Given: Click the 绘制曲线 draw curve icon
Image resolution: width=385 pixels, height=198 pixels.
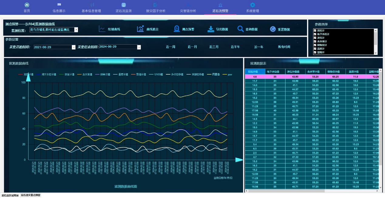Looking at the screenshot, I should tap(102, 29).
